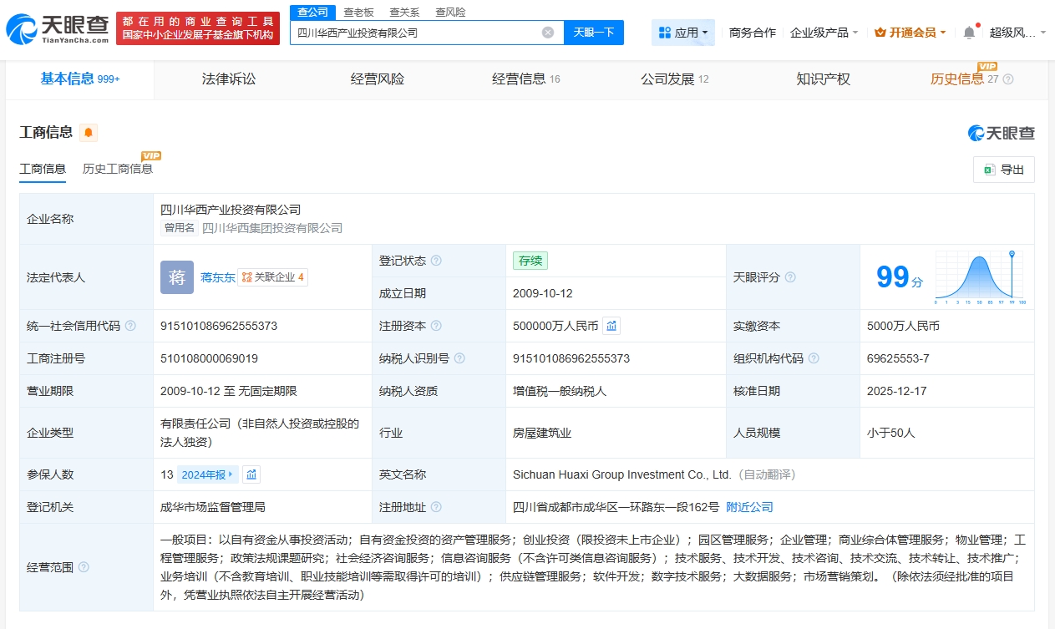Open the 企业级产品 dropdown

(824, 33)
